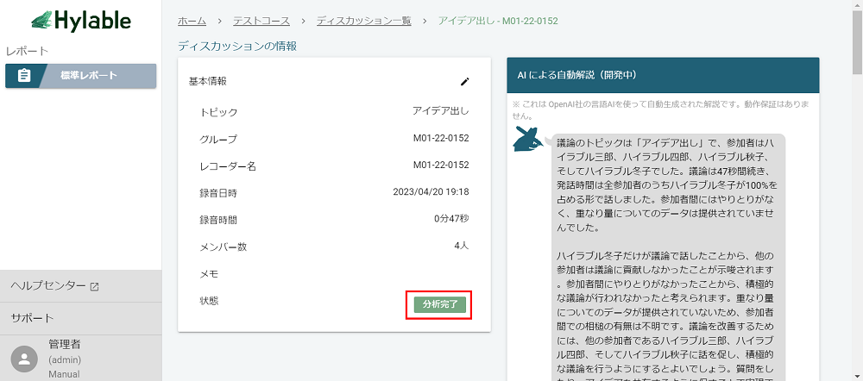Click the green 分析完了 status badge
863x381 pixels.
(x=440, y=305)
